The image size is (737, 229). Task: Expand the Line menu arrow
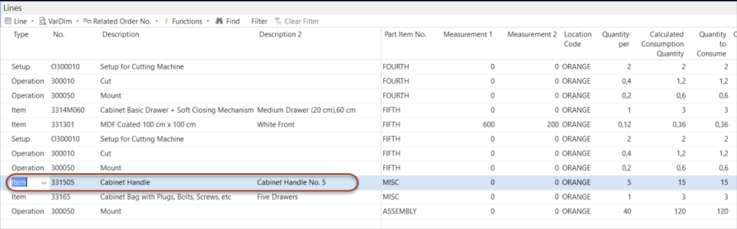(x=32, y=21)
